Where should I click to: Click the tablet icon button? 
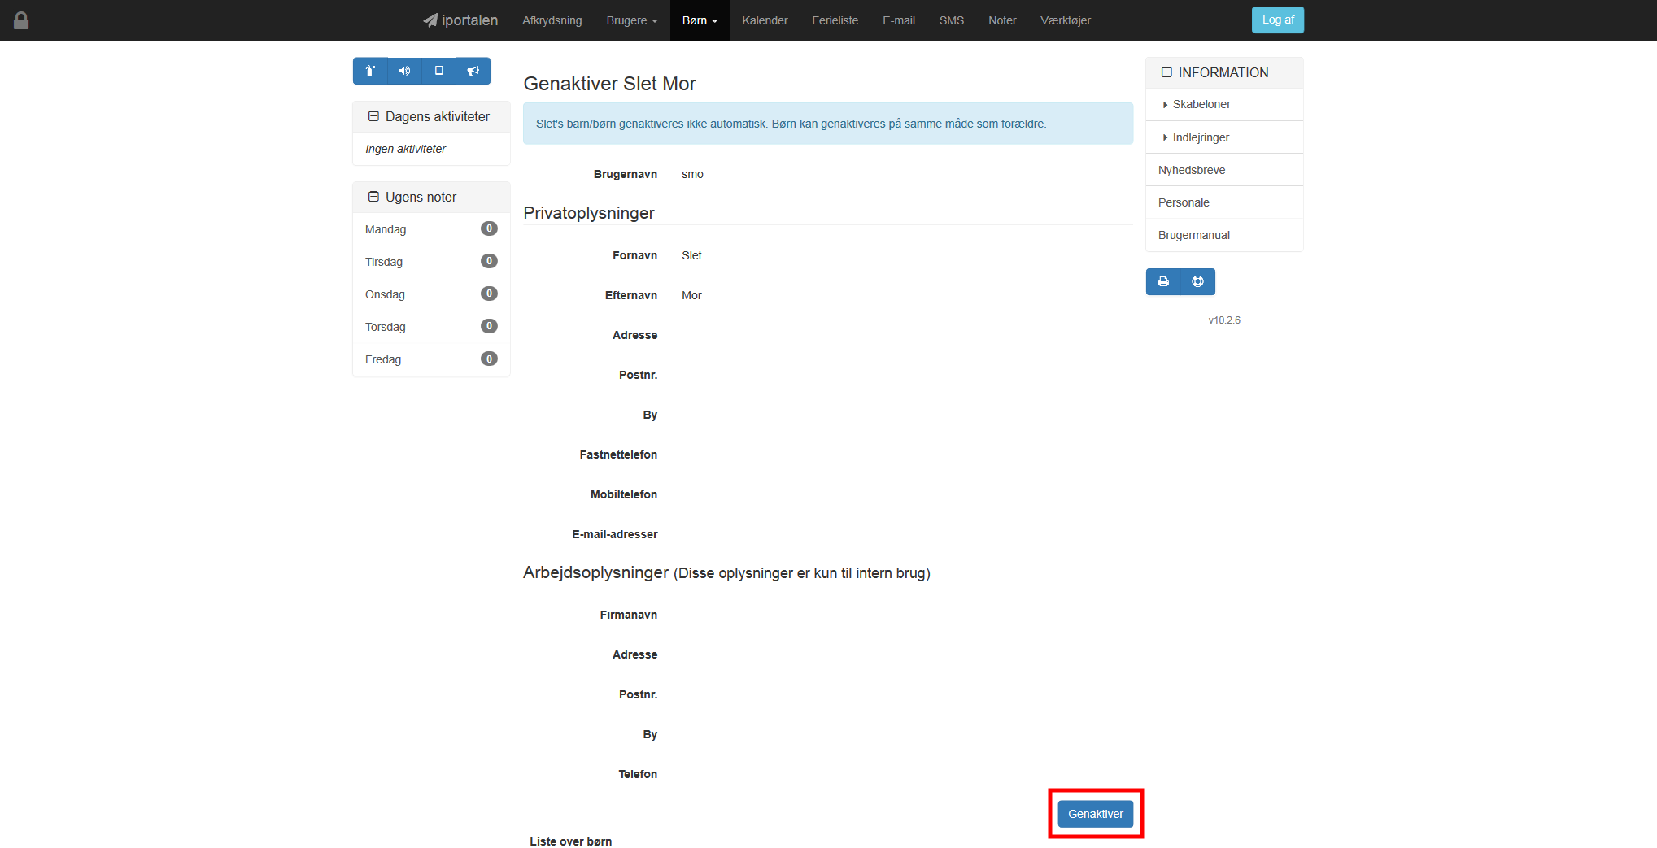tap(438, 71)
